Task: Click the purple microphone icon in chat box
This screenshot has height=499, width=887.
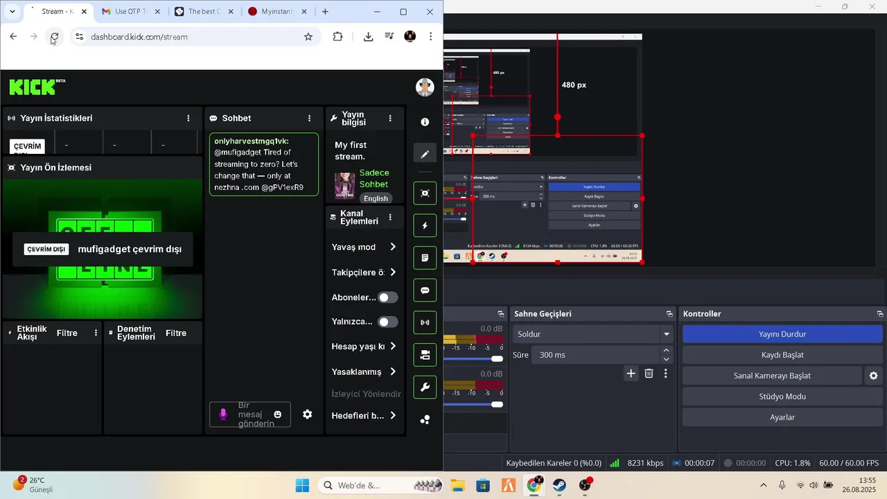Action: [223, 414]
